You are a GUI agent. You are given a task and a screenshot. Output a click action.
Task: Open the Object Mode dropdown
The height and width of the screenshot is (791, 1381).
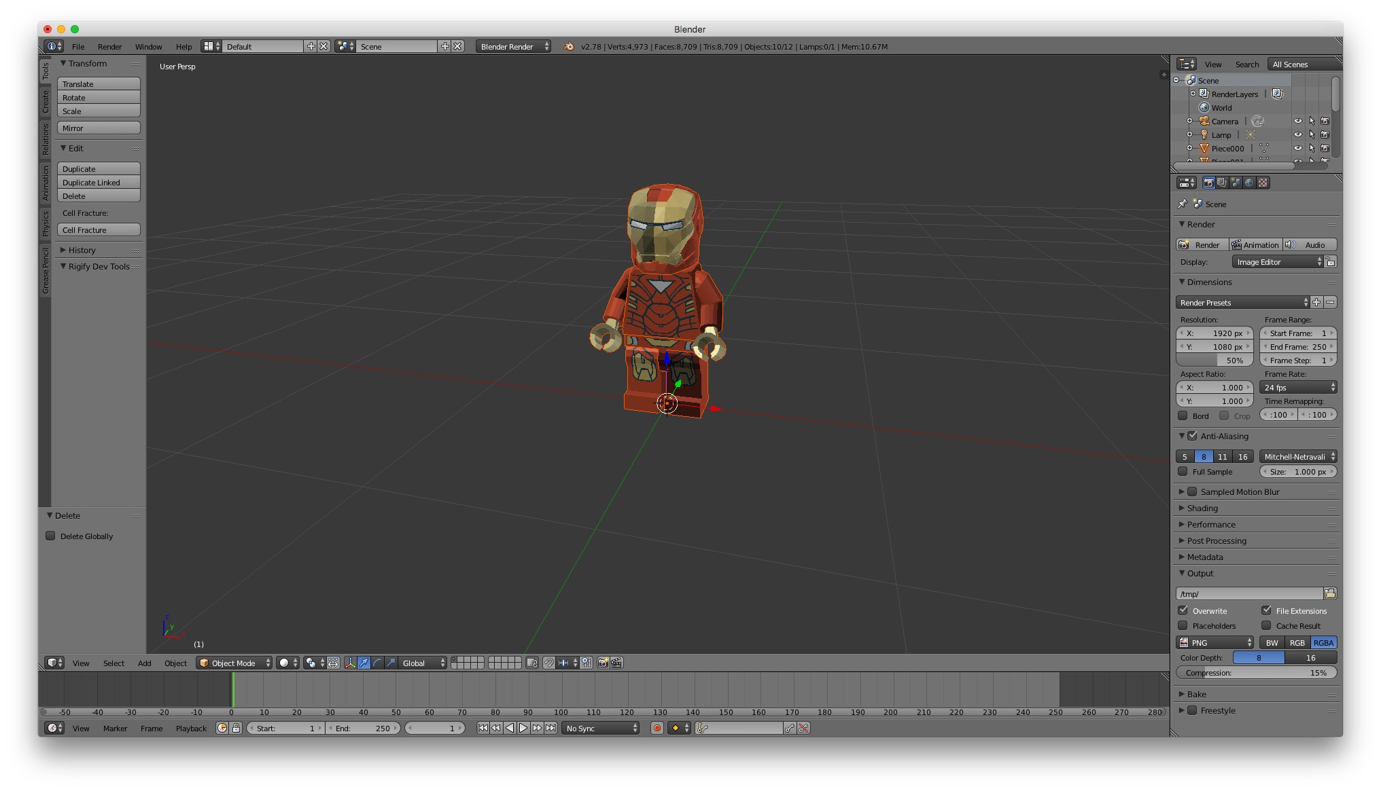234,663
